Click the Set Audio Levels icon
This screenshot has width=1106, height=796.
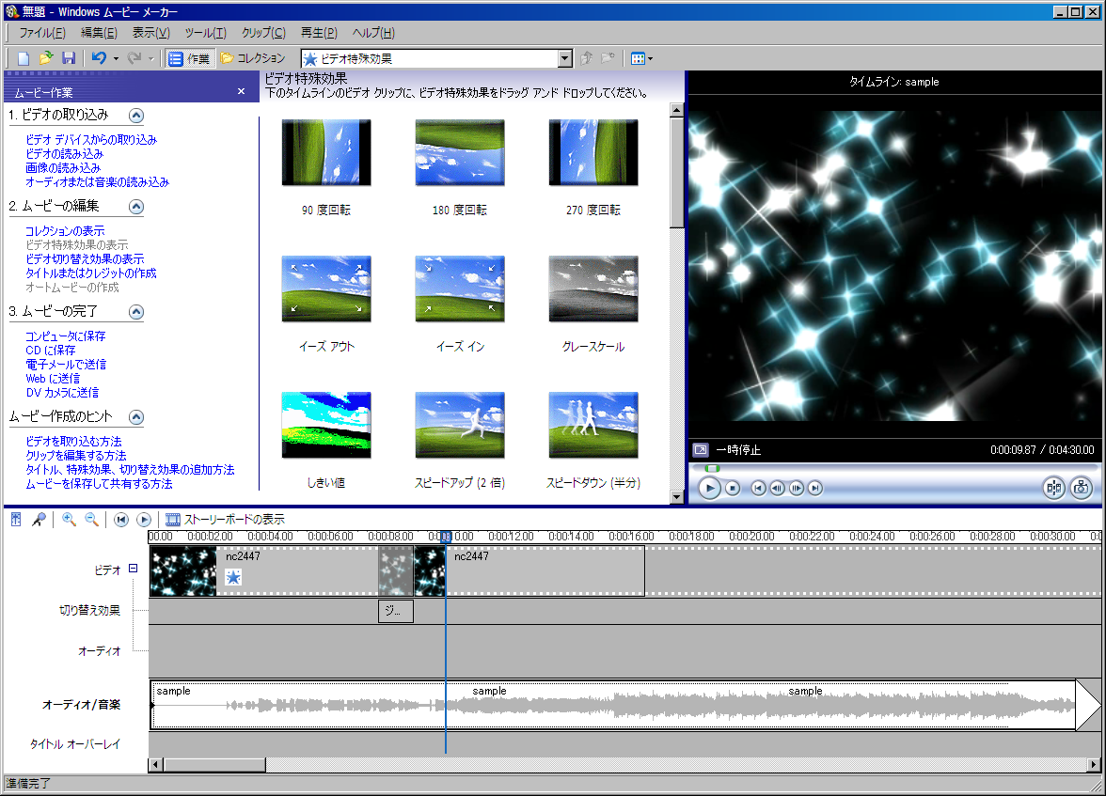16,520
